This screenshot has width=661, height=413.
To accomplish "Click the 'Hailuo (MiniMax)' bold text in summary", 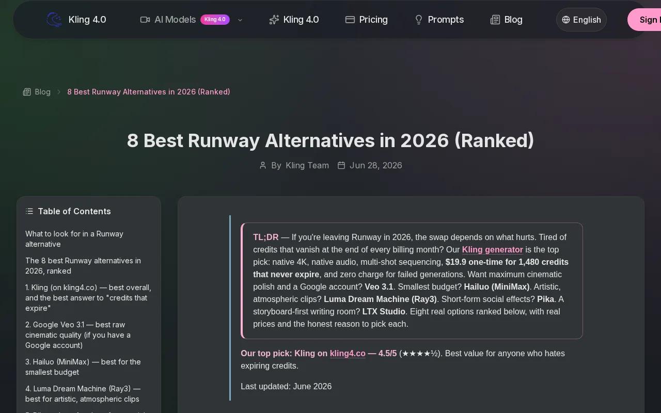I will point(497,287).
